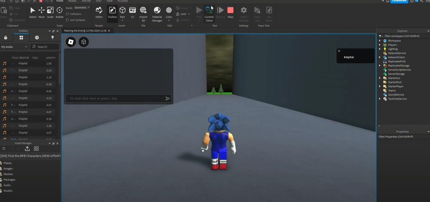This screenshot has width=430, height=202.
Task: Open the My Audio category dropdown
Action: (x=14, y=47)
